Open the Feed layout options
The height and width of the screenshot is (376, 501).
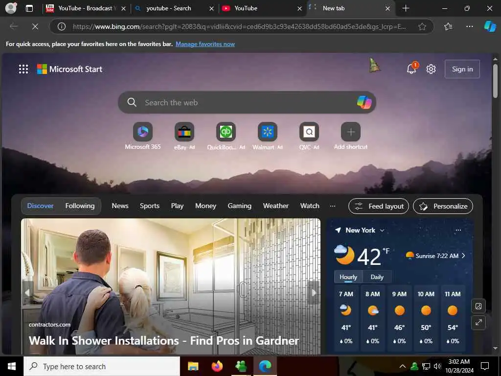pos(379,206)
